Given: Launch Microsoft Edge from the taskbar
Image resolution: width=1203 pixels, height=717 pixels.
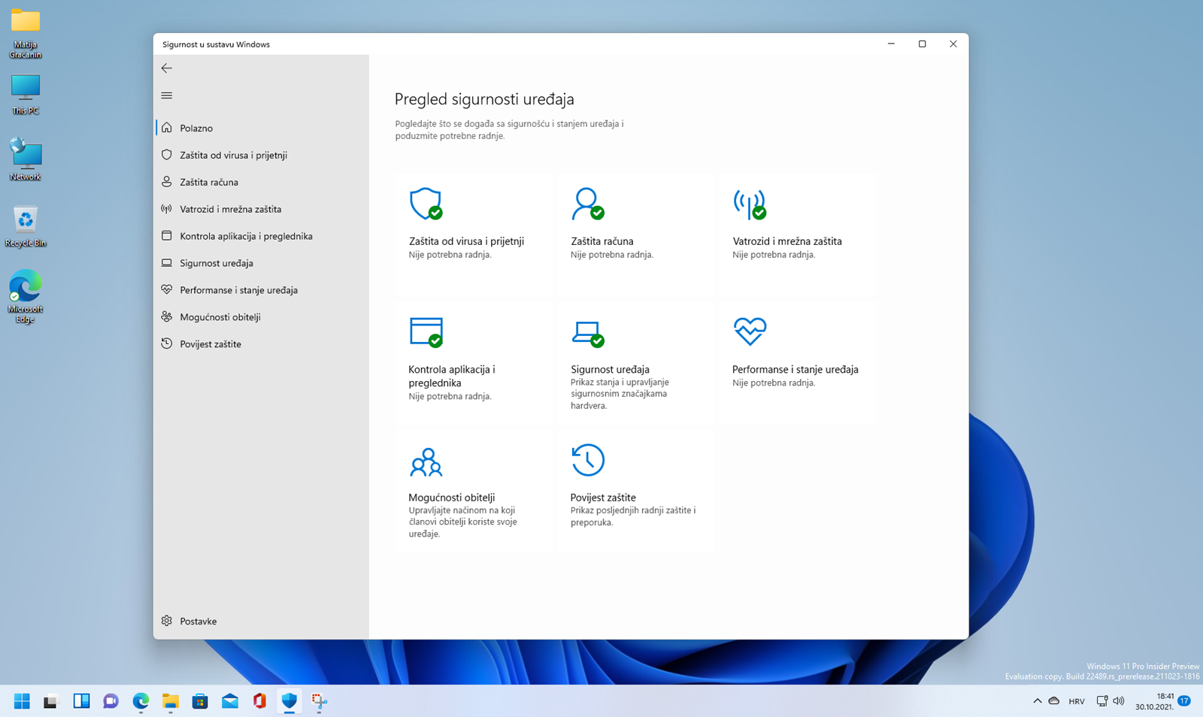Looking at the screenshot, I should click(x=141, y=701).
